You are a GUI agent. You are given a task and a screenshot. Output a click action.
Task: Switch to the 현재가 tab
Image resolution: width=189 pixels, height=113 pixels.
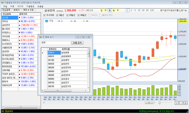(16, 10)
